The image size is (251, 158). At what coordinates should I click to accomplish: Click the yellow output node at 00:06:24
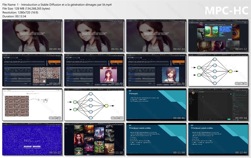[x=230, y=71]
